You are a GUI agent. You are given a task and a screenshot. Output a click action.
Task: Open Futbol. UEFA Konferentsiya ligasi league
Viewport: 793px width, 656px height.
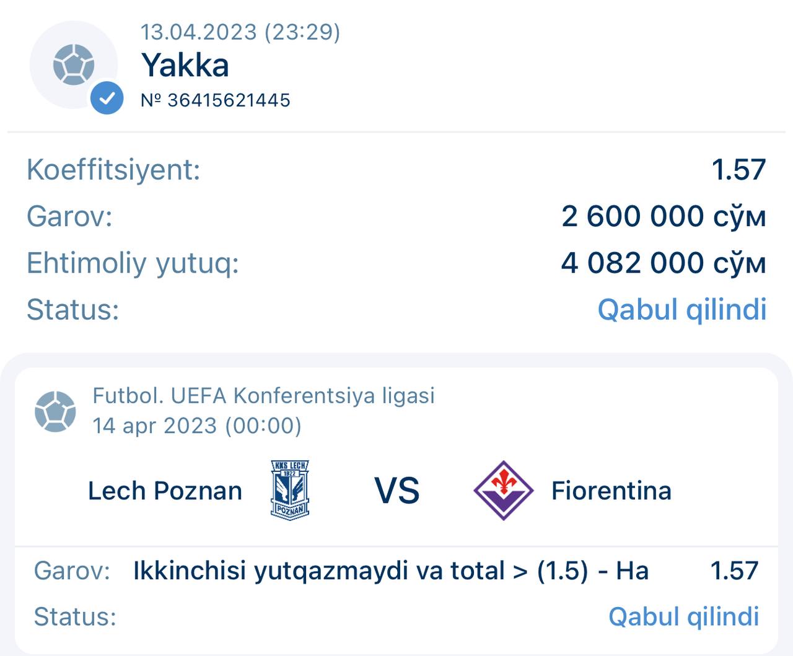point(263,395)
